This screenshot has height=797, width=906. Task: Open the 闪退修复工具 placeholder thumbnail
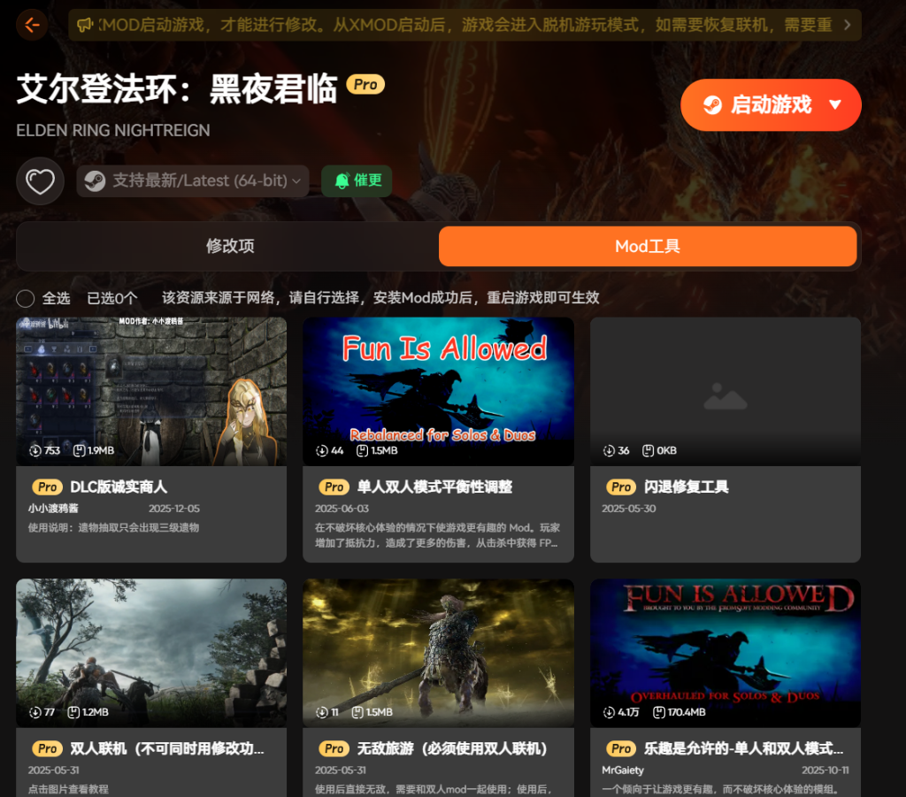(x=725, y=391)
